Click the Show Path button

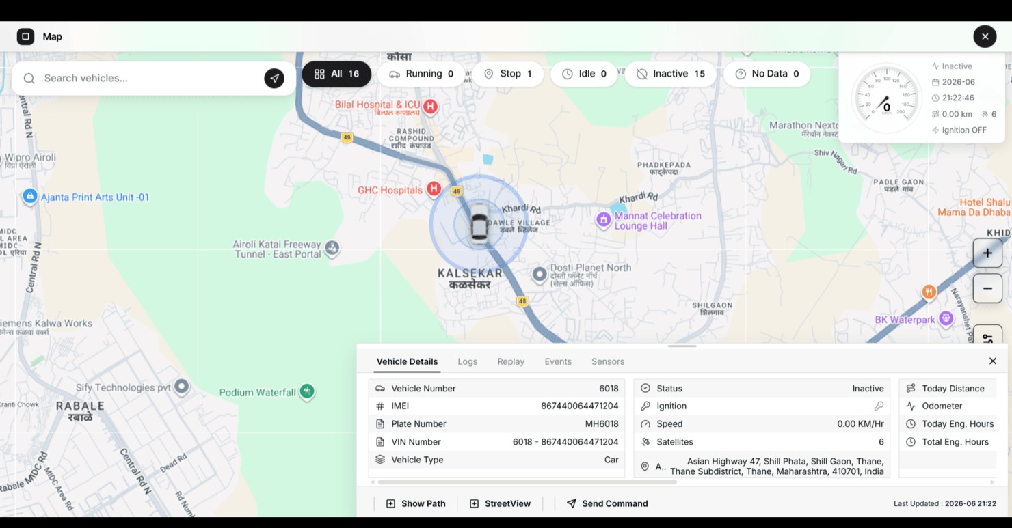point(416,503)
